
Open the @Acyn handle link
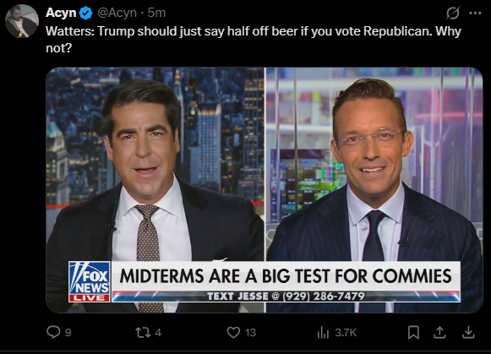117,13
